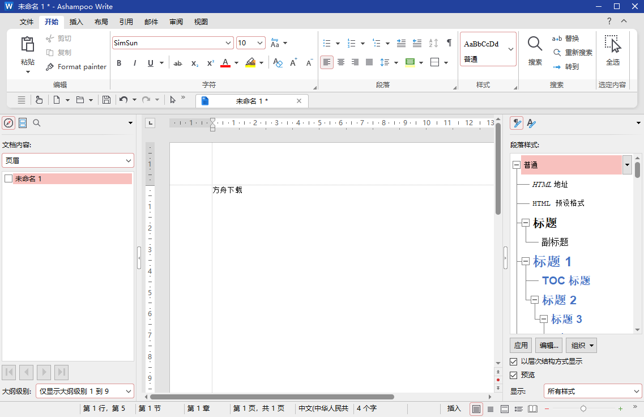The height and width of the screenshot is (417, 644).
Task: Click the Apply (应用) style button
Action: (521, 346)
